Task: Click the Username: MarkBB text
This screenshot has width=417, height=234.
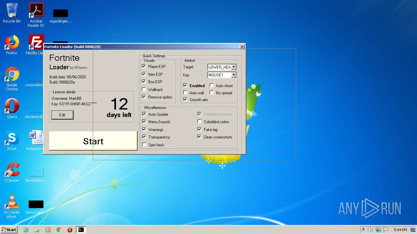Action: pos(66,98)
